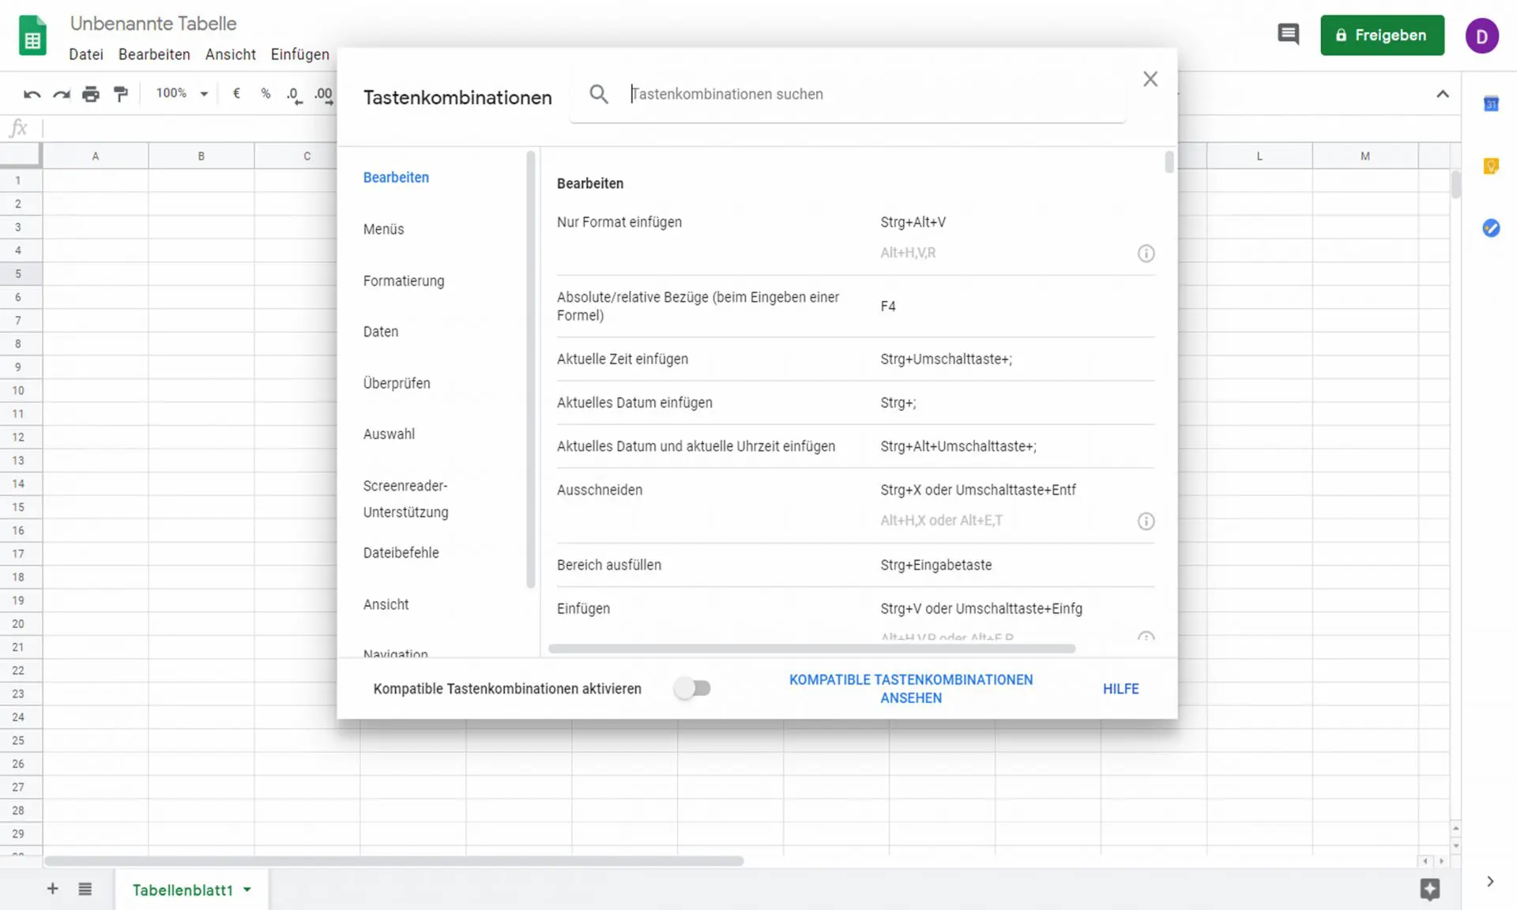
Task: Click the undo arrow in the toolbar
Action: [x=32, y=95]
